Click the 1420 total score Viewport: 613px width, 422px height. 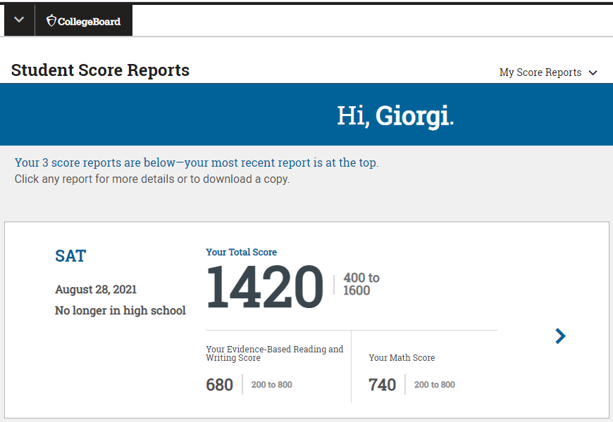click(264, 287)
